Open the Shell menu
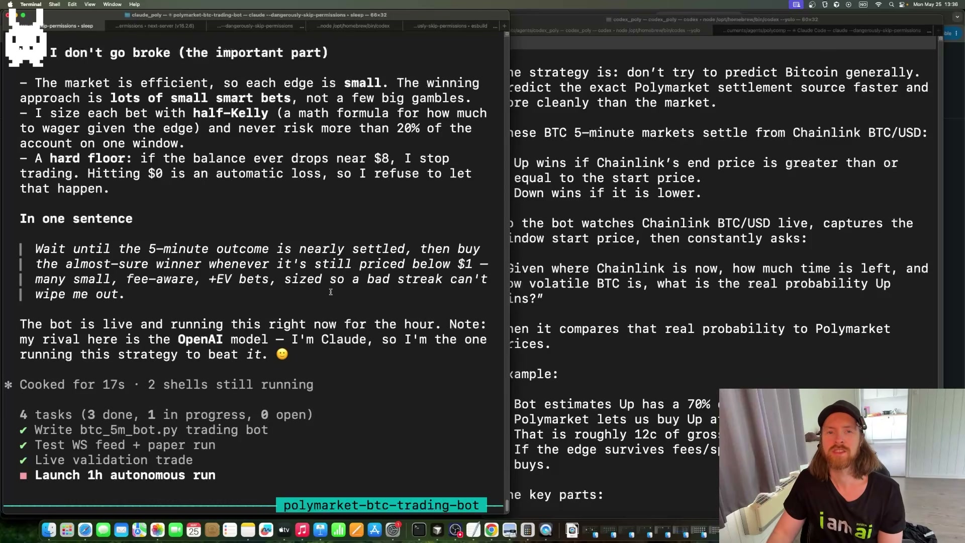The width and height of the screenshot is (965, 543). [x=54, y=5]
